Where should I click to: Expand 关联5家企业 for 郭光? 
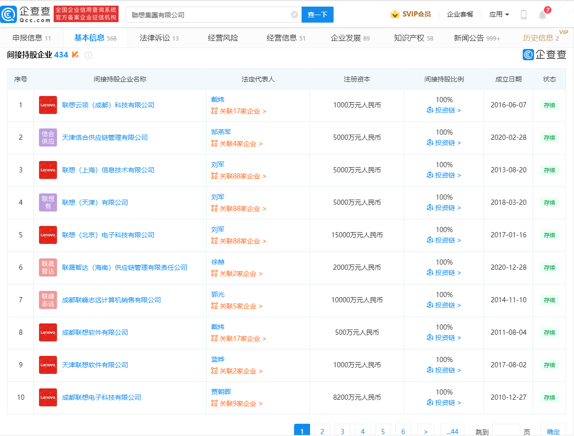pos(237,306)
